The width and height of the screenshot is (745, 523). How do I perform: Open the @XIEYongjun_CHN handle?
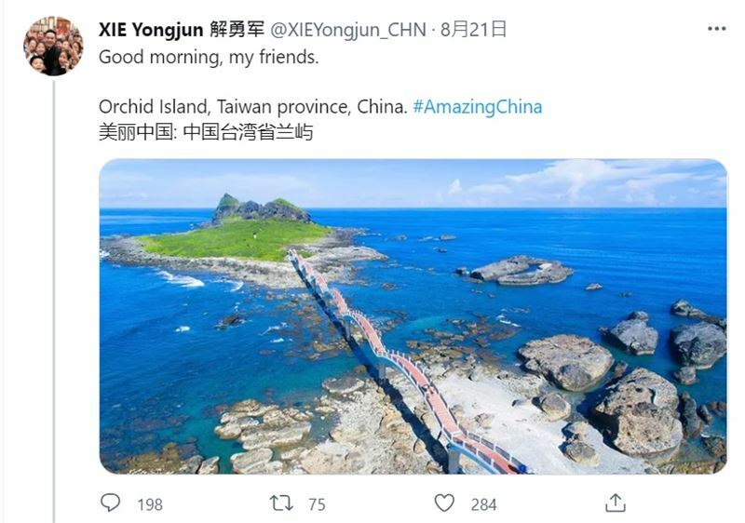(348, 30)
